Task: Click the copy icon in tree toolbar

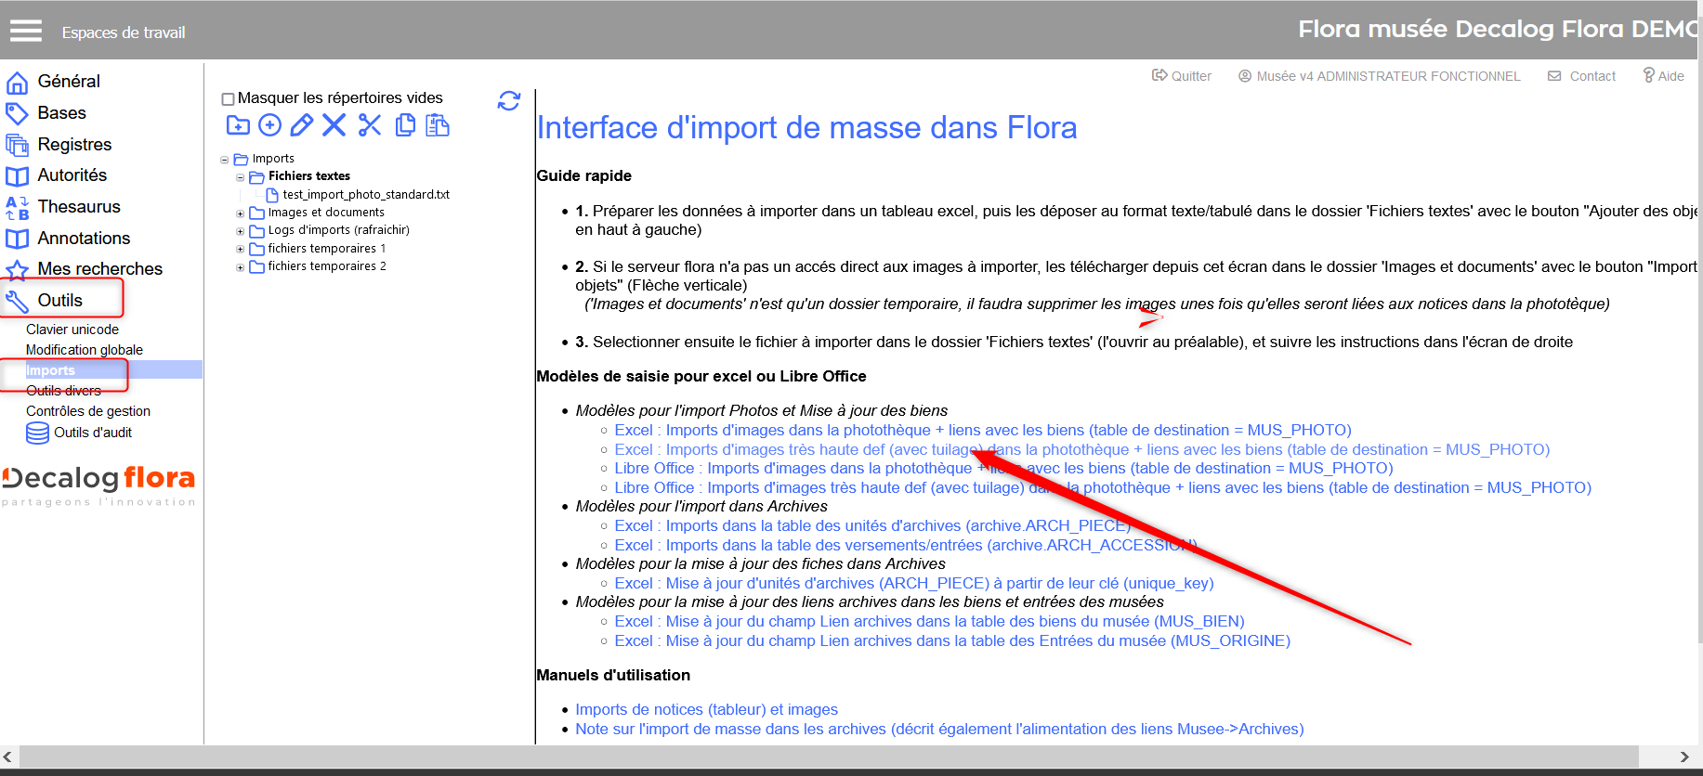Action: click(x=405, y=125)
